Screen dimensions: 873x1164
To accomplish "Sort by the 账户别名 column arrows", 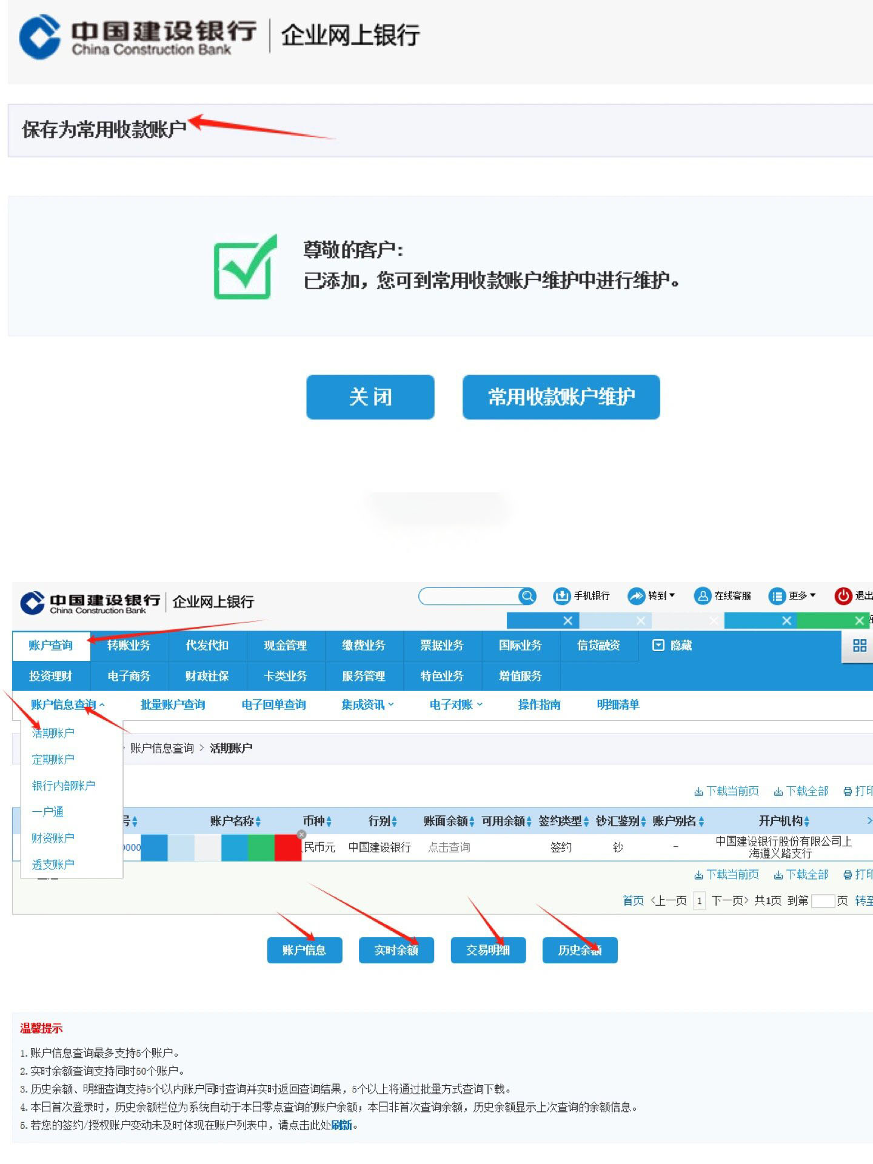I will coord(701,821).
